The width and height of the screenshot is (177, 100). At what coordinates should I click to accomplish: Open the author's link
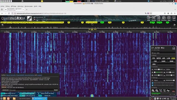coord(11,75)
